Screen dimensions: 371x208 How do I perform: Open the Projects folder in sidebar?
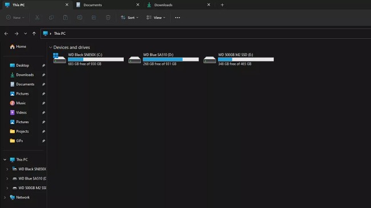(22, 132)
